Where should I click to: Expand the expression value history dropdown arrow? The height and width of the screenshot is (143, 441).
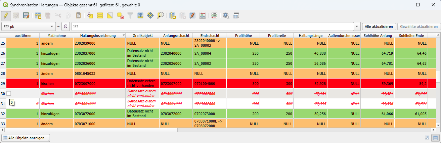357,26
